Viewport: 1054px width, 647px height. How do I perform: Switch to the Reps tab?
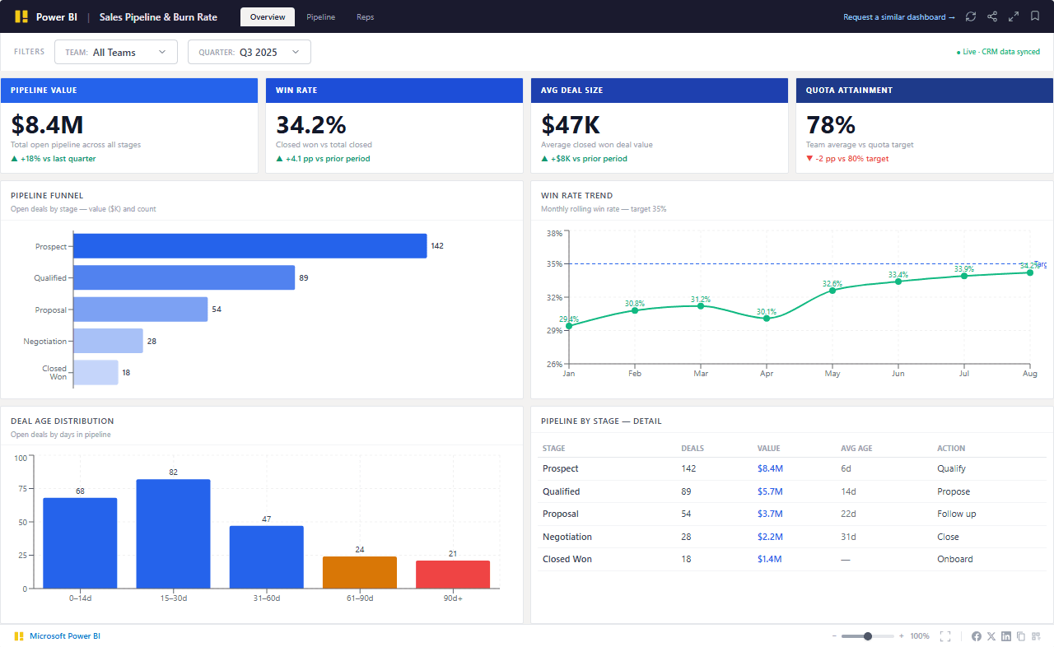[365, 16]
